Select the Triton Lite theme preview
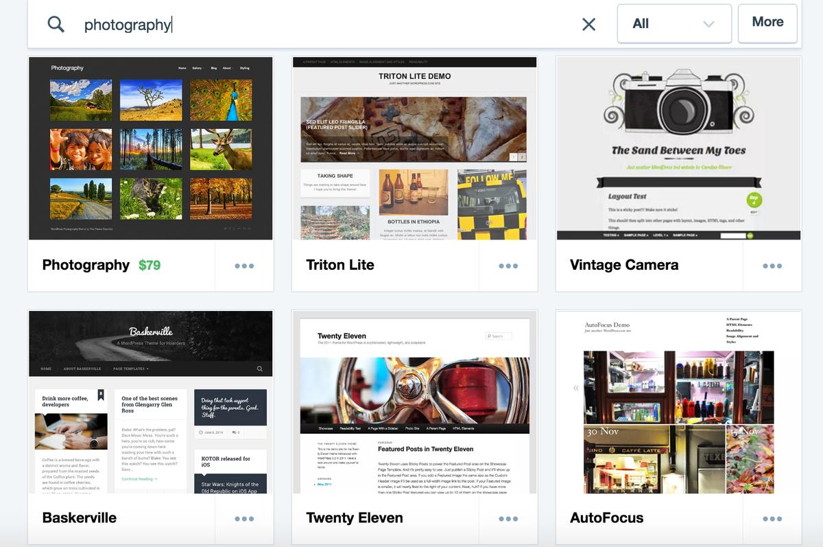 click(414, 148)
